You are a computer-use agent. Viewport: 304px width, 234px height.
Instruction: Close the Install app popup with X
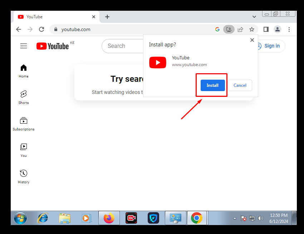[x=252, y=40]
